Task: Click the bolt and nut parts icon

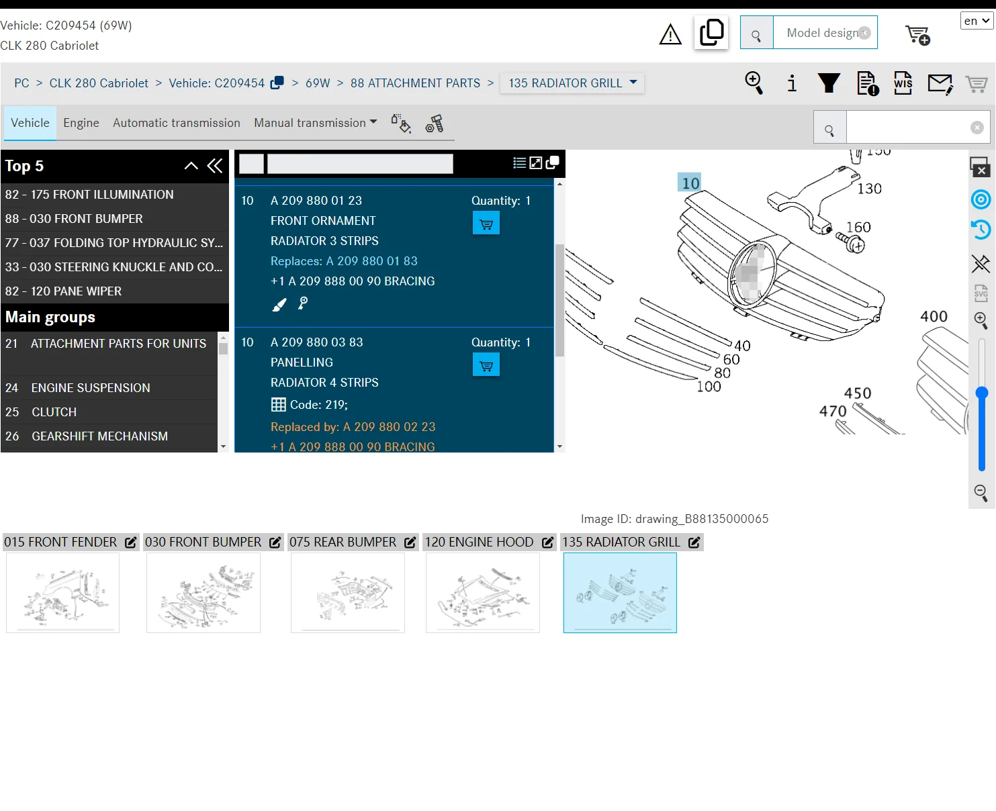Action: (x=435, y=124)
